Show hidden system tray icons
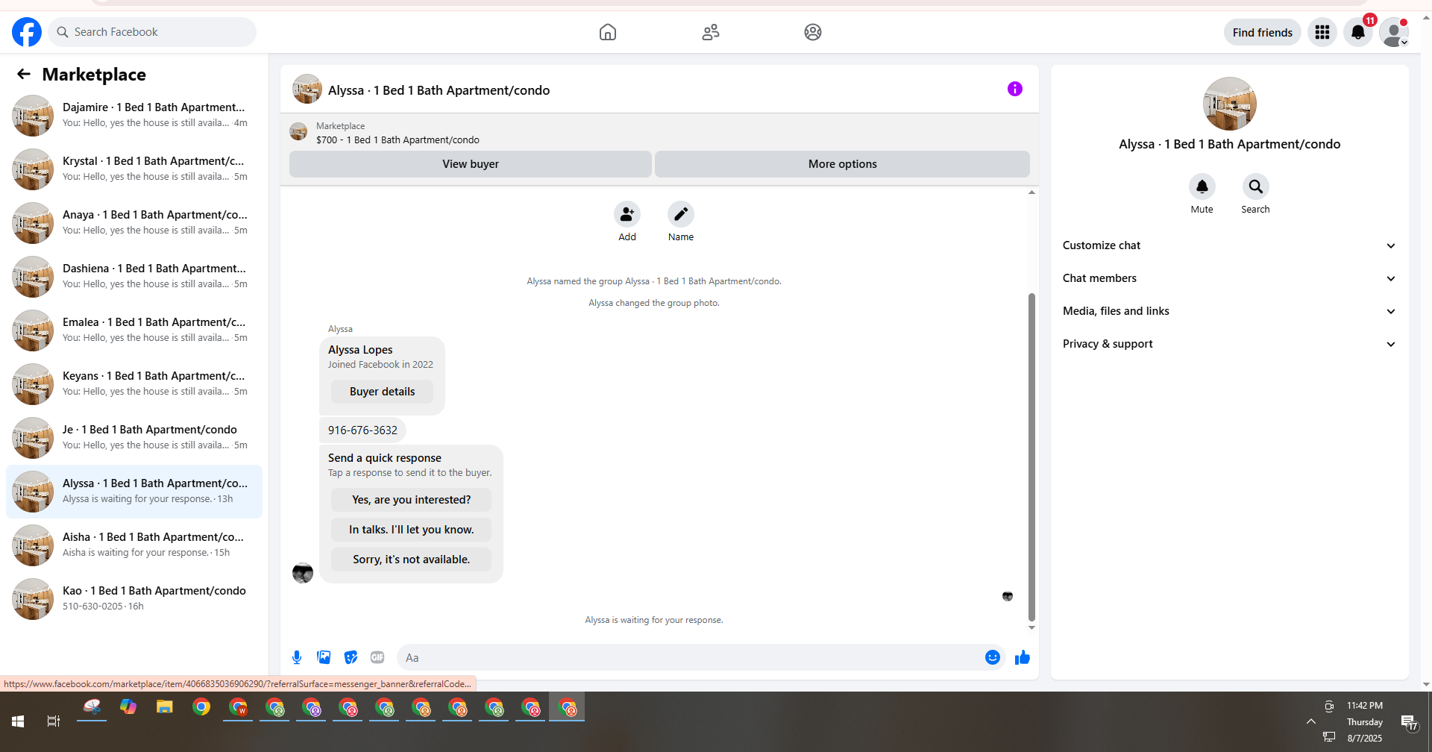Image resolution: width=1432 pixels, height=752 pixels. coord(1310,721)
